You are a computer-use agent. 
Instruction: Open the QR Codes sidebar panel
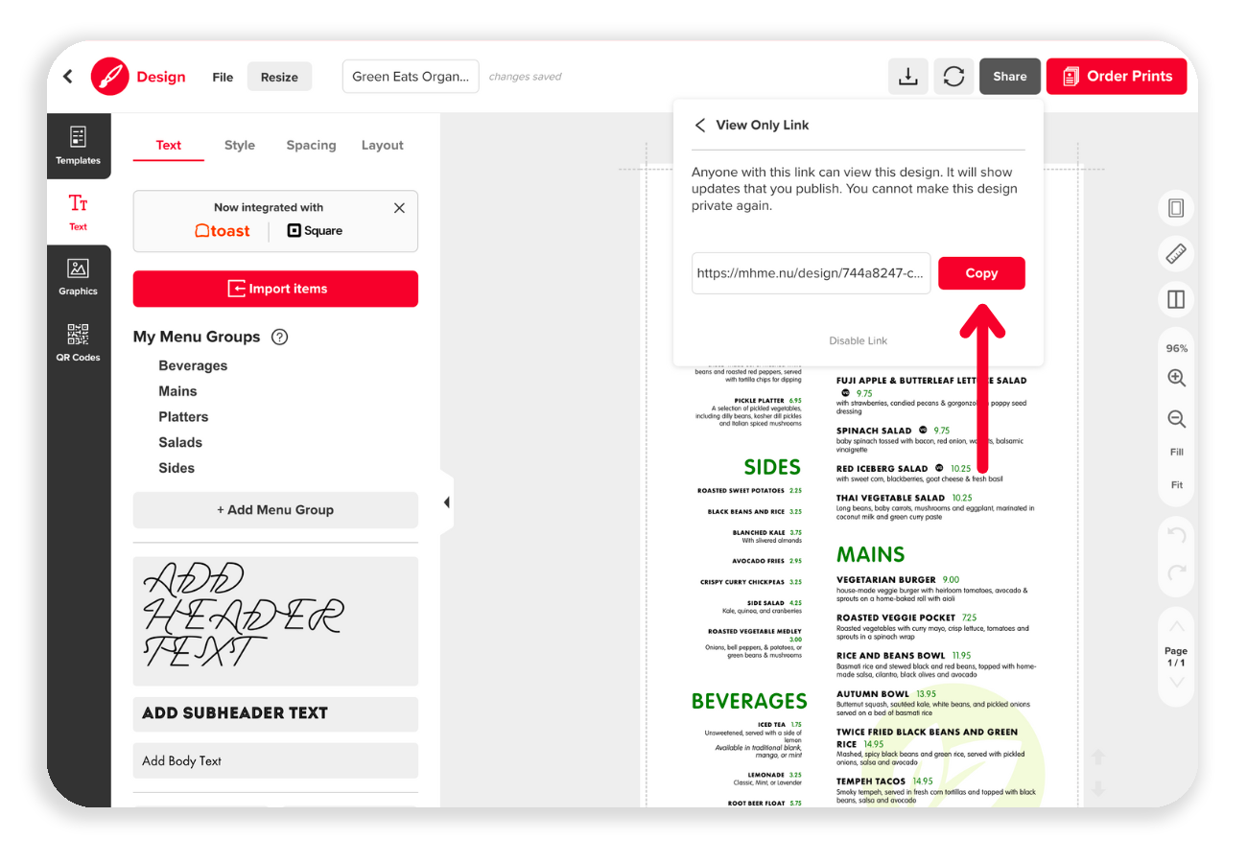tap(78, 342)
